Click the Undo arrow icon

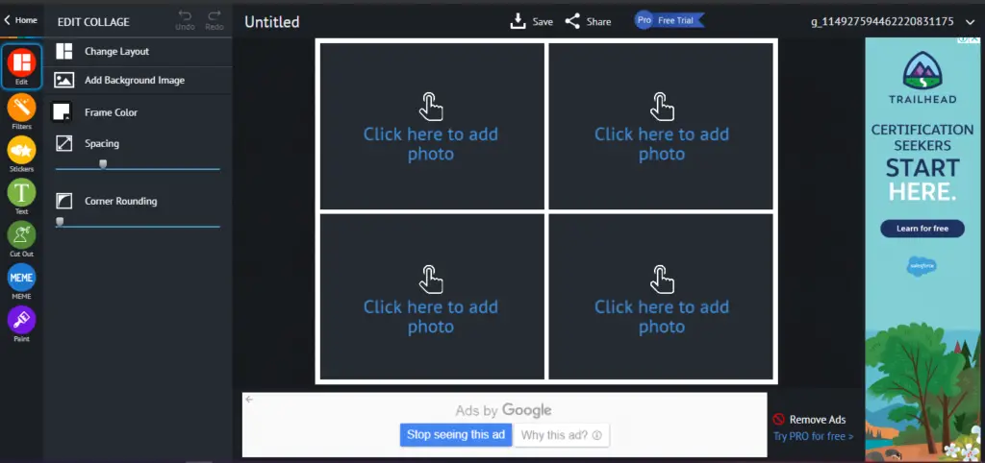(185, 16)
